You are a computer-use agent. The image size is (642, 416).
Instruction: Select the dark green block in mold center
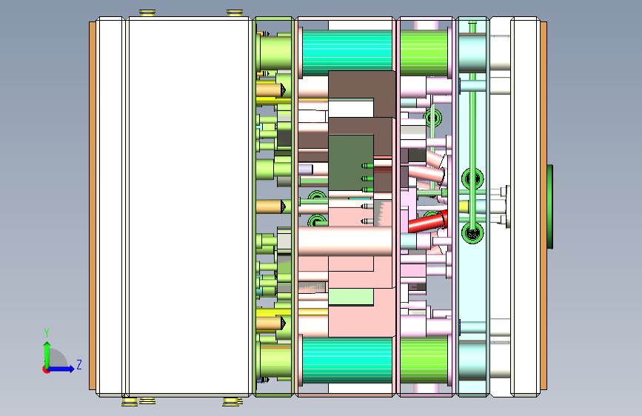pyautogui.click(x=351, y=163)
